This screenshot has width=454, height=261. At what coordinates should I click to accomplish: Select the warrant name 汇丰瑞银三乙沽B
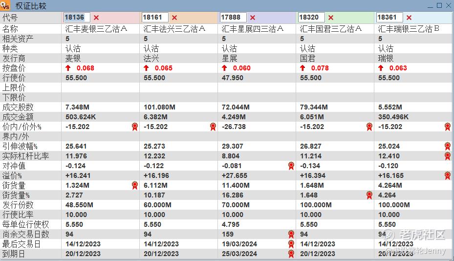[x=409, y=29]
